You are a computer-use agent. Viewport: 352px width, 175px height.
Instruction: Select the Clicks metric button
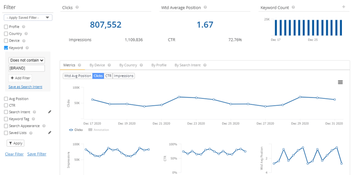click(x=98, y=76)
